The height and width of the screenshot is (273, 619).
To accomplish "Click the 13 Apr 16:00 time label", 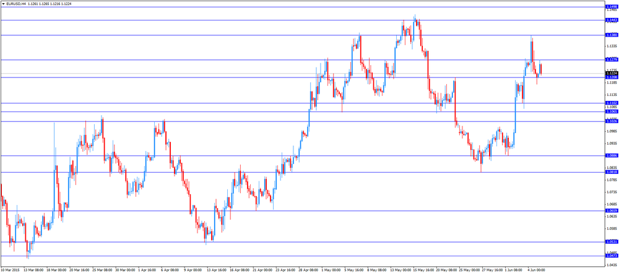I will pos(217,270).
